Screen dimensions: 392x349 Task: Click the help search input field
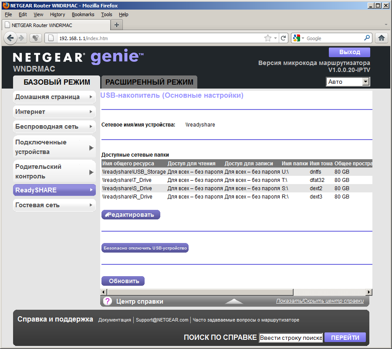(291, 338)
